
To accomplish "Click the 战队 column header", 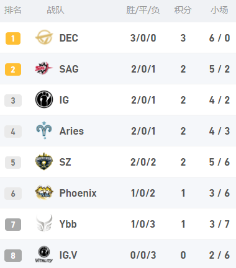I will pyautogui.click(x=55, y=10).
